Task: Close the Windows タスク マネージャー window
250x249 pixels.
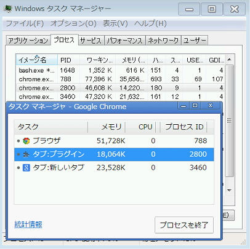Action: click(x=235, y=9)
